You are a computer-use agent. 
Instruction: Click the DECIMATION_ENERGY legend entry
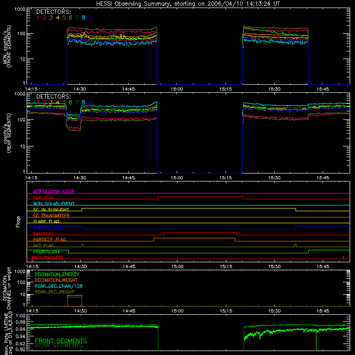57,274
